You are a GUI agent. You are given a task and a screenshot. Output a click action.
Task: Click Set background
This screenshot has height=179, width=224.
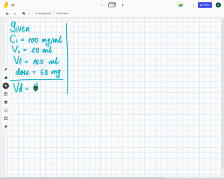click(43, 14)
